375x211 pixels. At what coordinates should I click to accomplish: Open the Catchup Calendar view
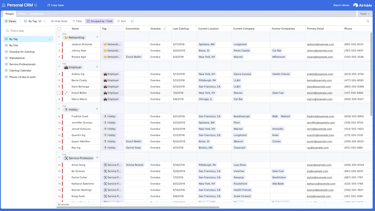coord(20,70)
